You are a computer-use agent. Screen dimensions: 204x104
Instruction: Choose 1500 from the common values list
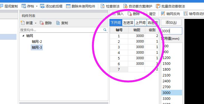[172, 63]
